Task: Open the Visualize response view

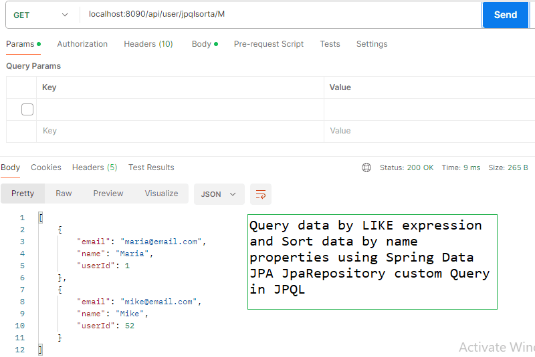Action: click(x=161, y=194)
